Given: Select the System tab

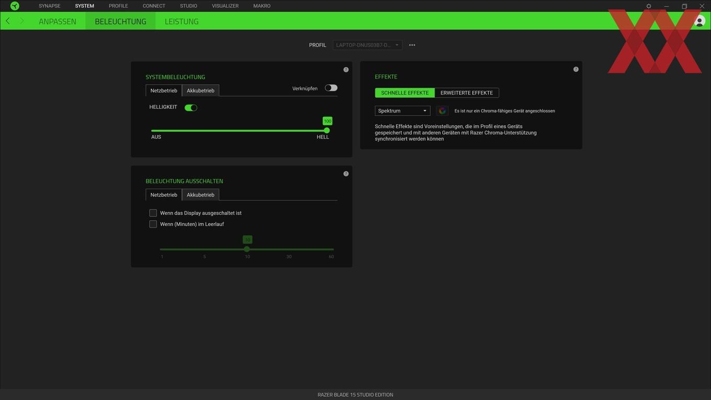Looking at the screenshot, I should click(x=85, y=6).
